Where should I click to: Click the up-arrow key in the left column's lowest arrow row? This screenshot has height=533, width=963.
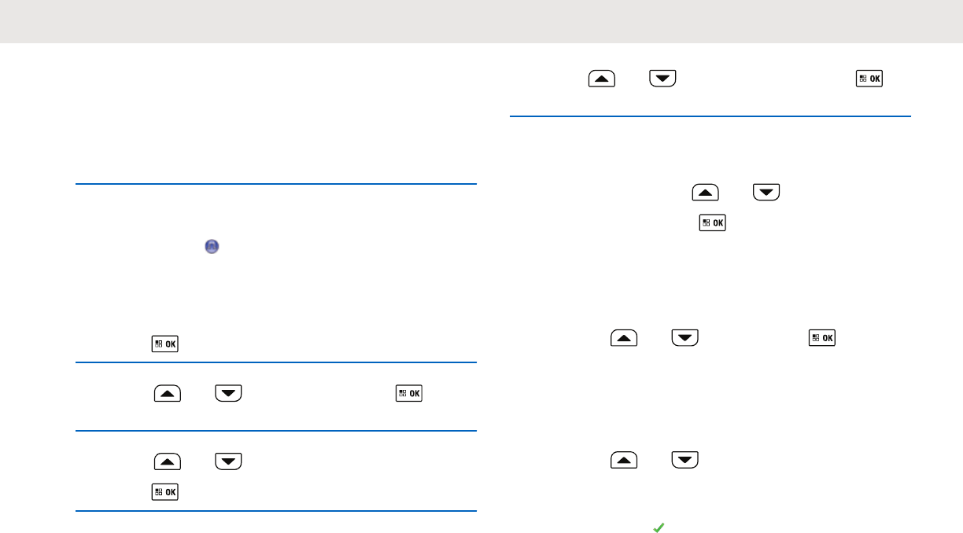coord(166,461)
